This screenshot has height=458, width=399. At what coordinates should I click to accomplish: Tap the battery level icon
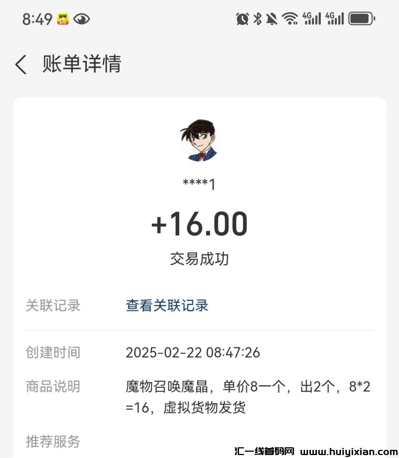[362, 18]
